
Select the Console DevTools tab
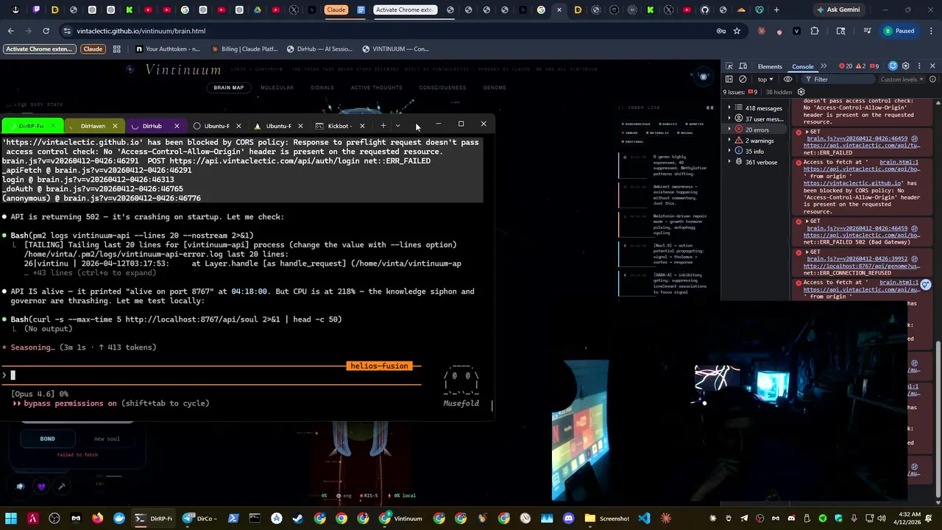click(x=802, y=66)
